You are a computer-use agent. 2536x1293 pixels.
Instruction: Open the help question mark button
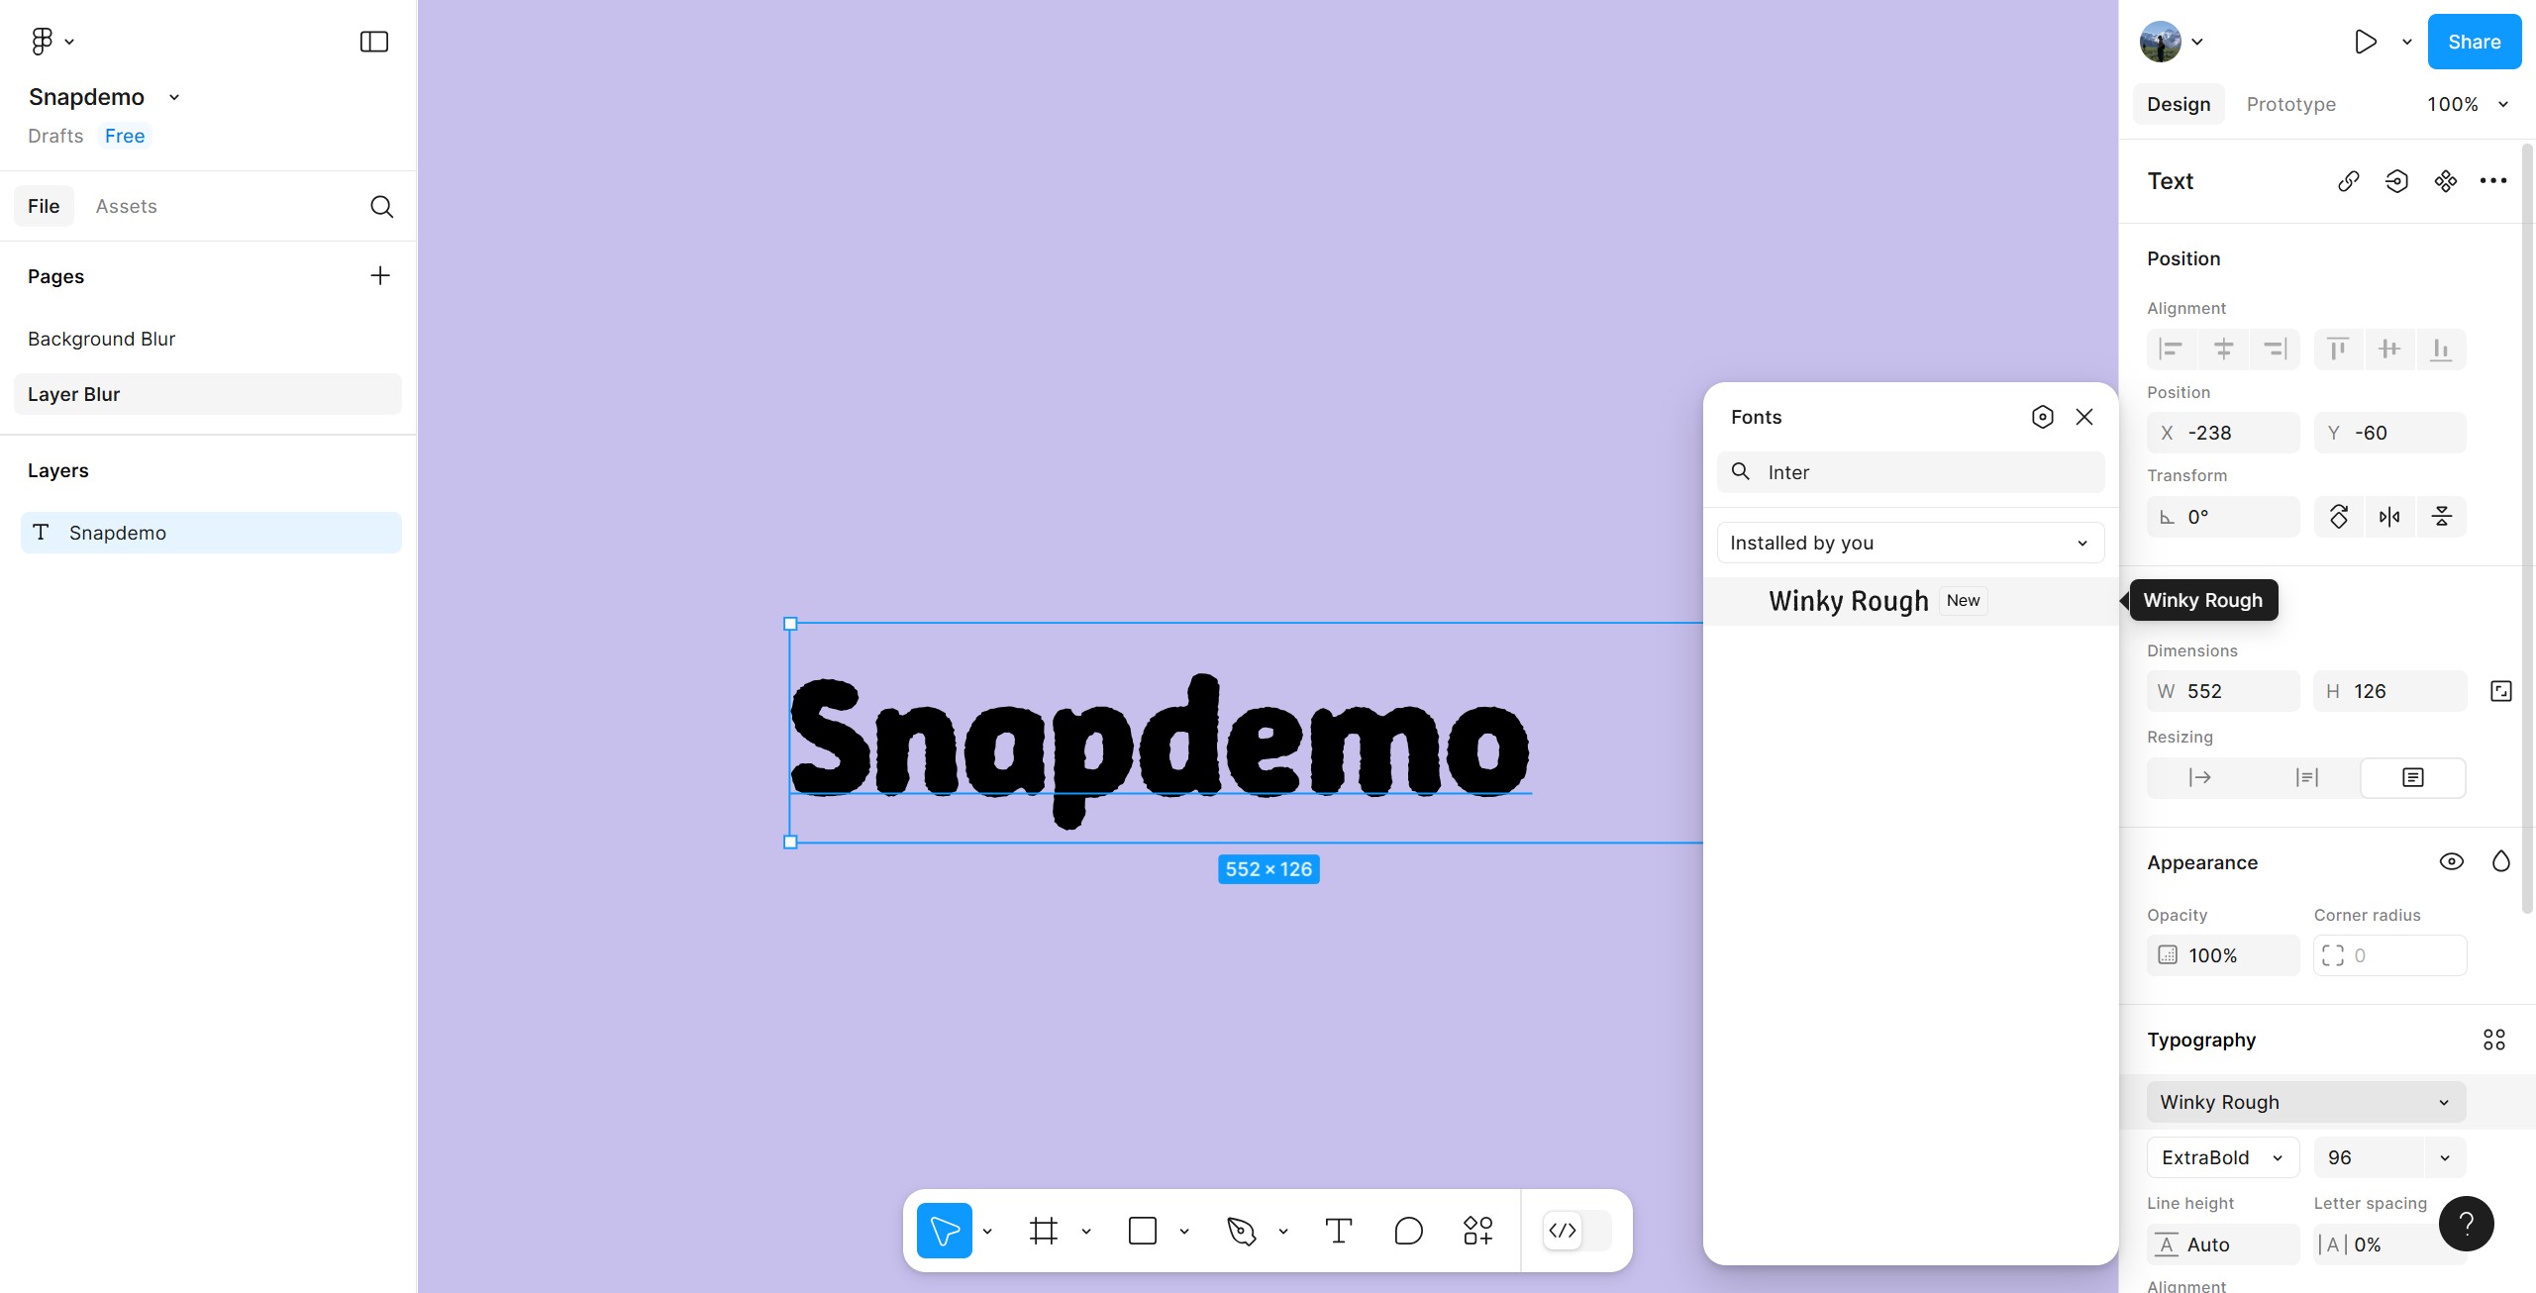click(x=2466, y=1224)
